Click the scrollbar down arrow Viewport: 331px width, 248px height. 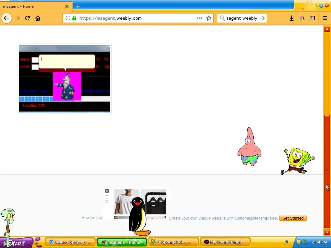(327, 232)
